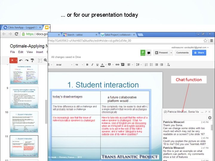Click the Comments button

tap(182, 53)
